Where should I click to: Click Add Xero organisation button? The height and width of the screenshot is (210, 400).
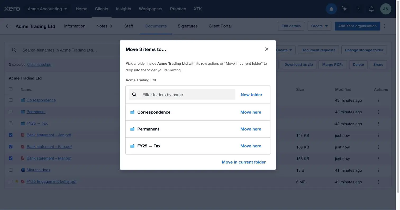[357, 26]
